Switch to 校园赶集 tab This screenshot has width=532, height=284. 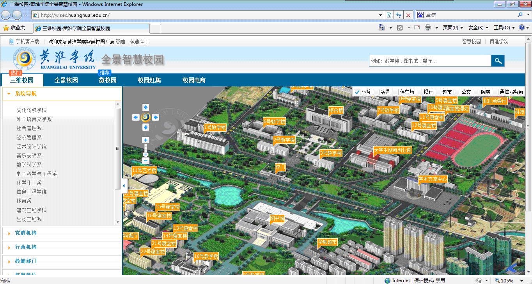click(x=149, y=80)
